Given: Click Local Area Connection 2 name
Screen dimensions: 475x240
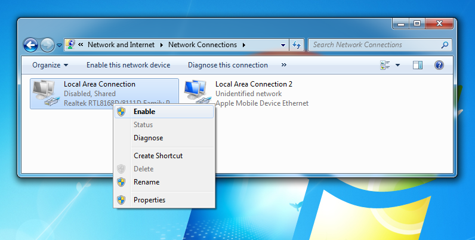Looking at the screenshot, I should 254,84.
